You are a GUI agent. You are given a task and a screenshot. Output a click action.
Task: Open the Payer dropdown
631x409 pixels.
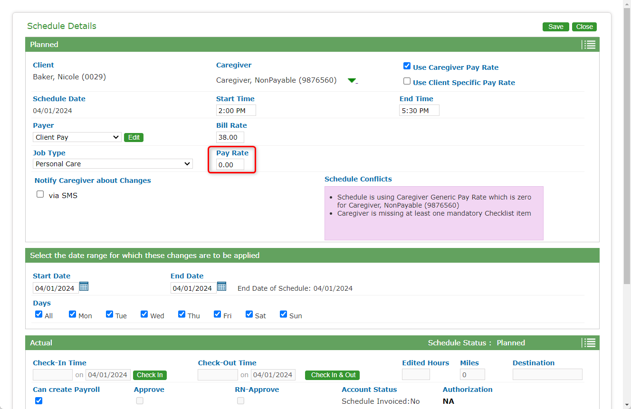click(x=77, y=137)
